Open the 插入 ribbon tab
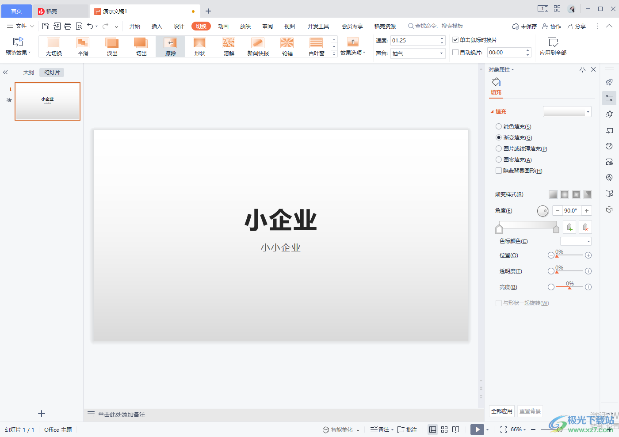Image resolution: width=619 pixels, height=437 pixels. [157, 26]
